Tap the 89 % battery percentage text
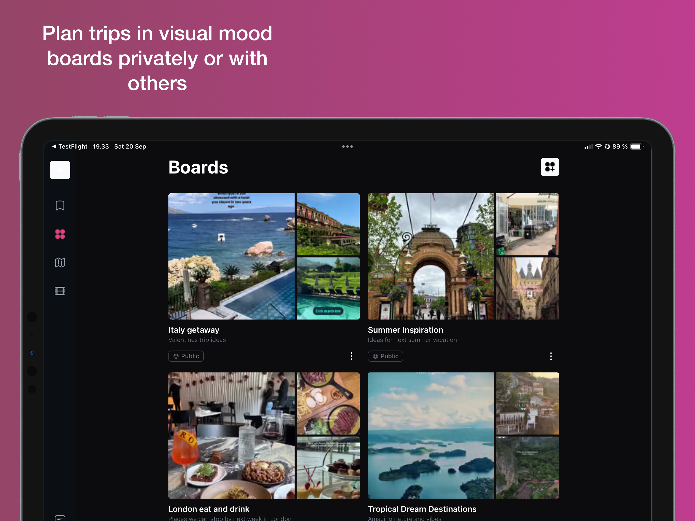695x521 pixels. coord(620,147)
